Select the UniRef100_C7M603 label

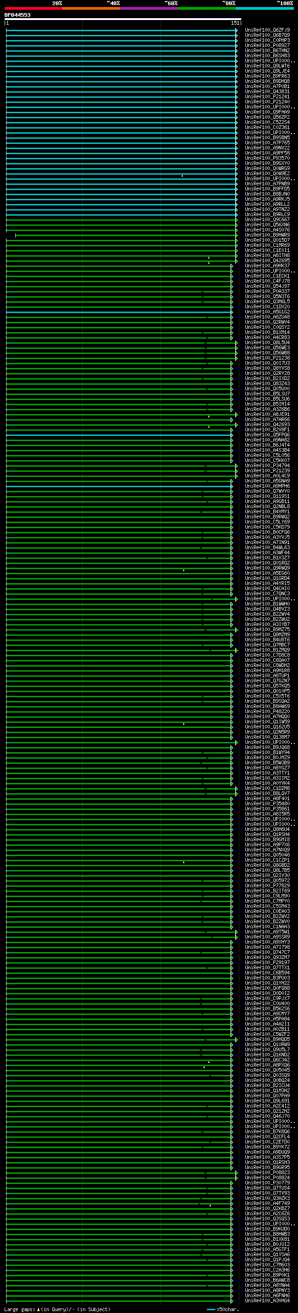[267, 1265]
